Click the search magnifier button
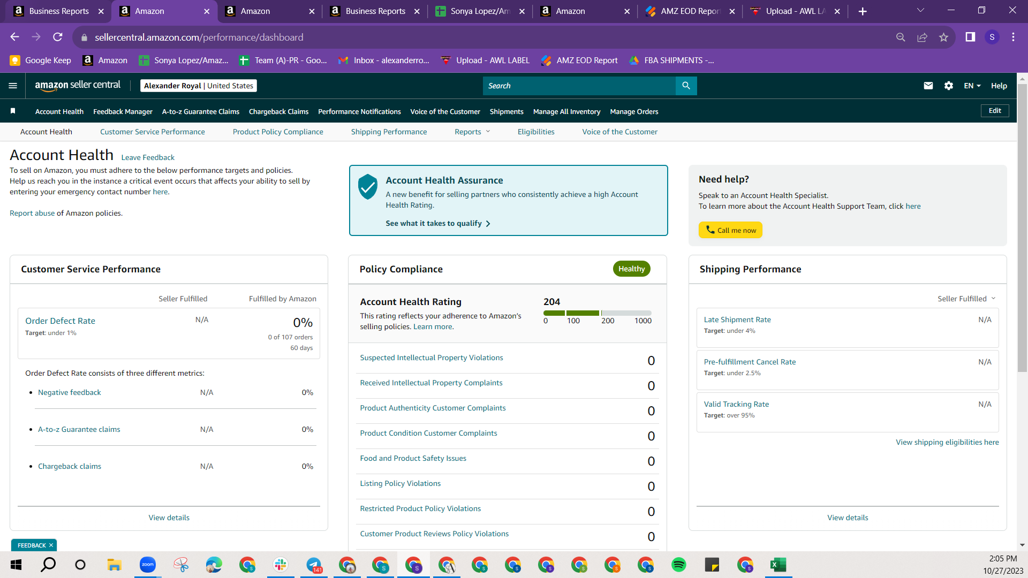Viewport: 1028px width, 578px height. pos(686,86)
